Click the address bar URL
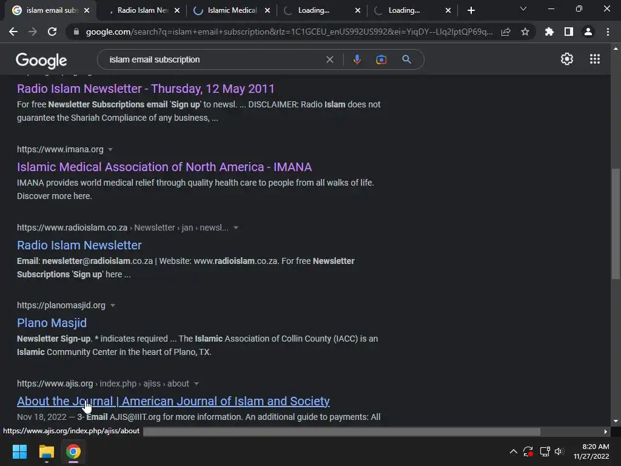The height and width of the screenshot is (466, 621). [289, 32]
